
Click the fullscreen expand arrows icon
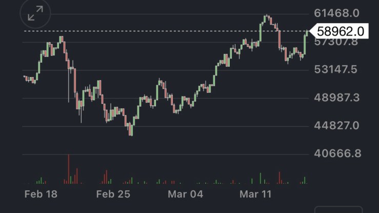[x=35, y=13]
